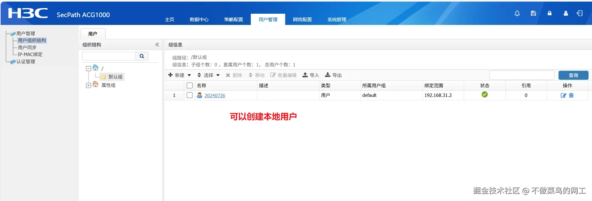Click the 类型 column header

tap(326, 85)
